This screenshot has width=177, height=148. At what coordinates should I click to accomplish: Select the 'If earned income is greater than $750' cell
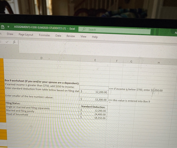[40, 86]
